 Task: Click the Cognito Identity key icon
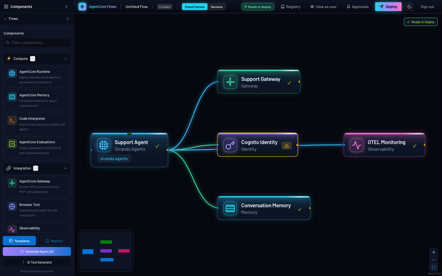(230, 145)
